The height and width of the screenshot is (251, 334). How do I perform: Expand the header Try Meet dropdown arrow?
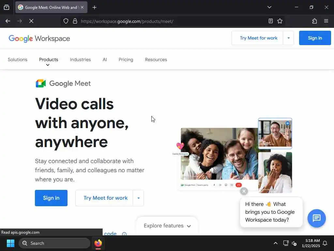coord(288,38)
